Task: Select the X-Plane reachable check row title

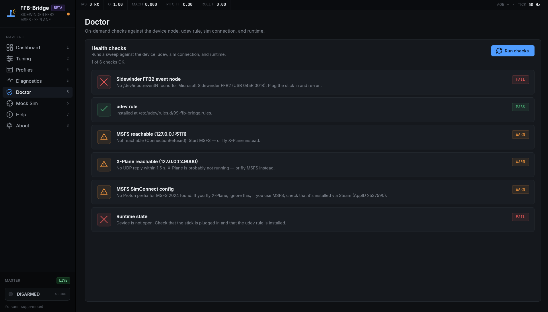Action: point(157,161)
